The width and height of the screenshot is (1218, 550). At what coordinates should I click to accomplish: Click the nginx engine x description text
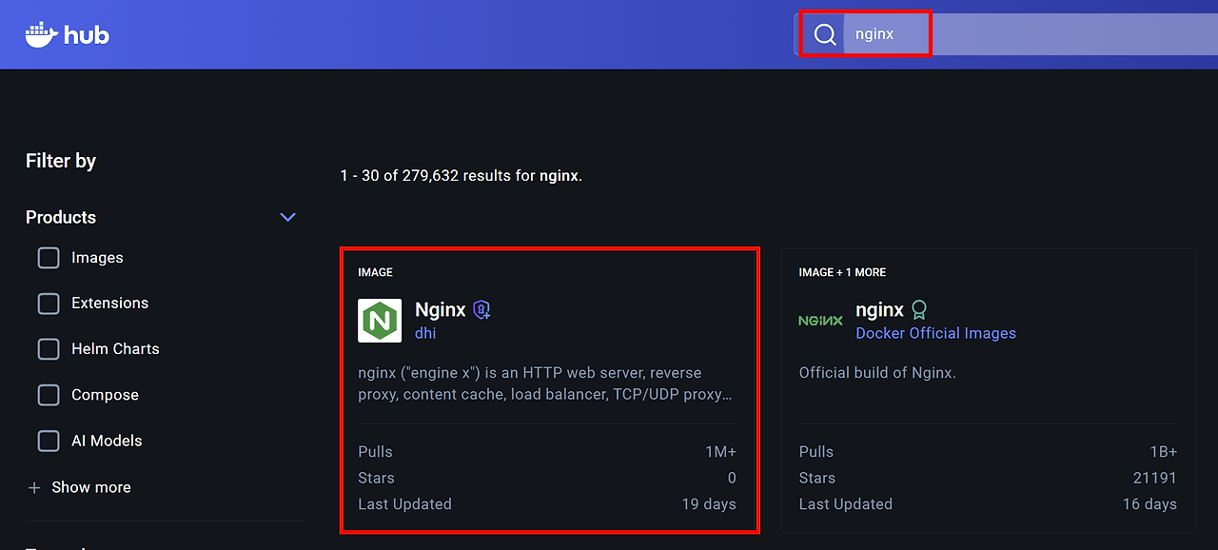coord(544,383)
